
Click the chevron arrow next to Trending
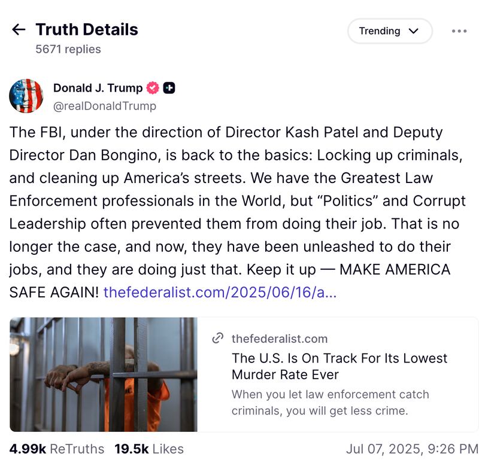pyautogui.click(x=413, y=31)
